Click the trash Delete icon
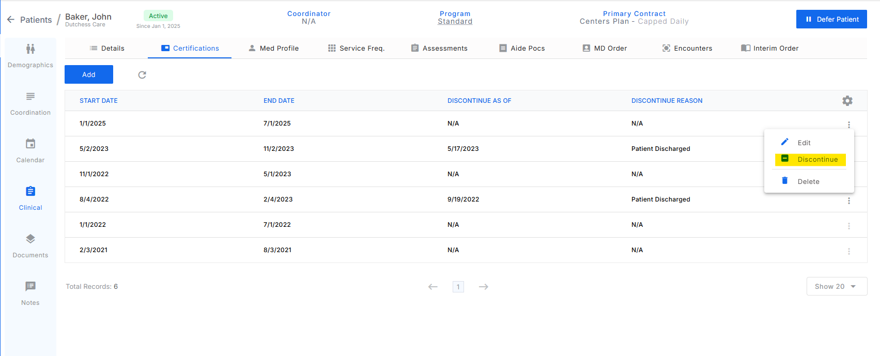Screen dimensions: 880x356 coord(784,181)
